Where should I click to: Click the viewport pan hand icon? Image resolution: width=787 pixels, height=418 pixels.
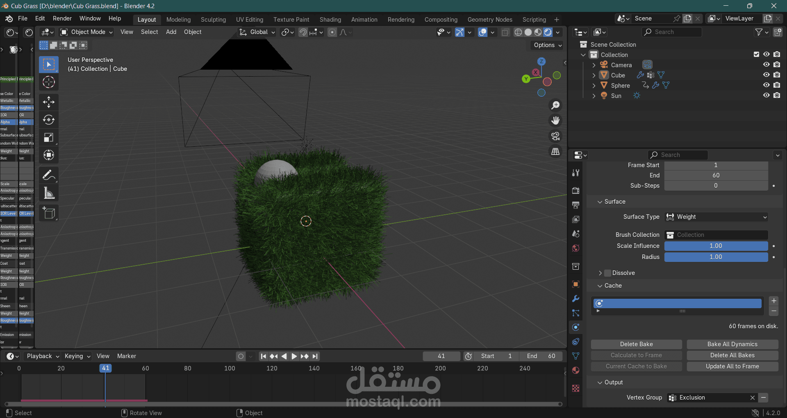(555, 120)
